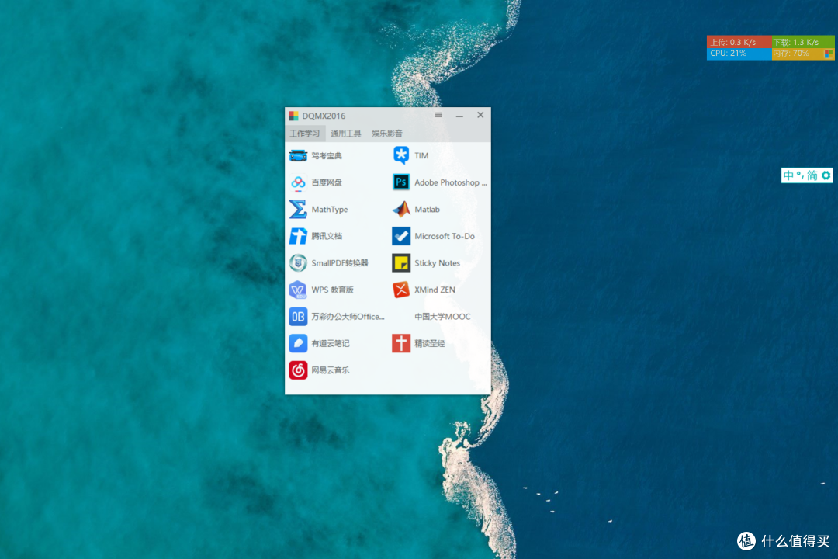The height and width of the screenshot is (559, 838).
Task: Toggle the punctuation mode in IME bar
Action: [800, 175]
